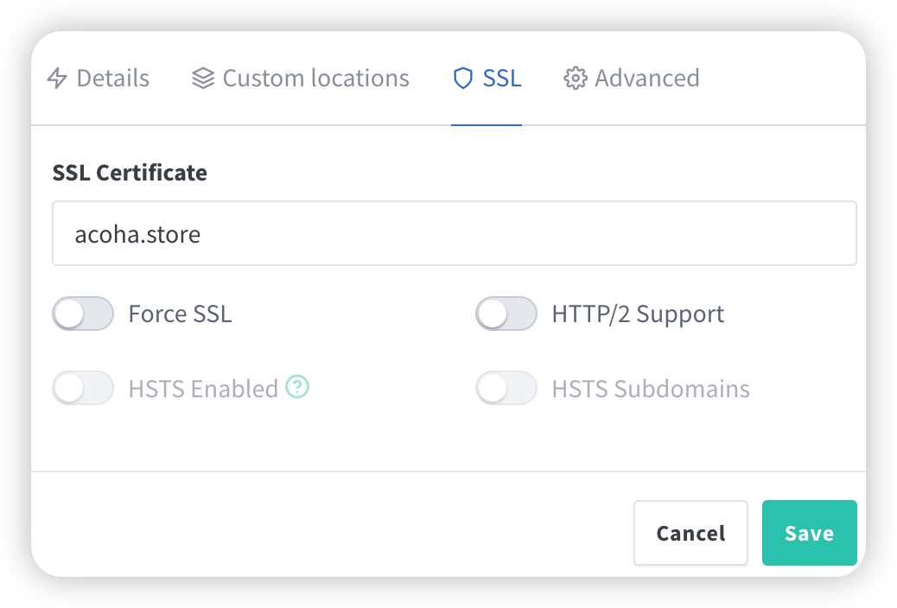Open the SSL Certificate dropdown showing acoha.store
The image size is (897, 608).
pos(454,234)
